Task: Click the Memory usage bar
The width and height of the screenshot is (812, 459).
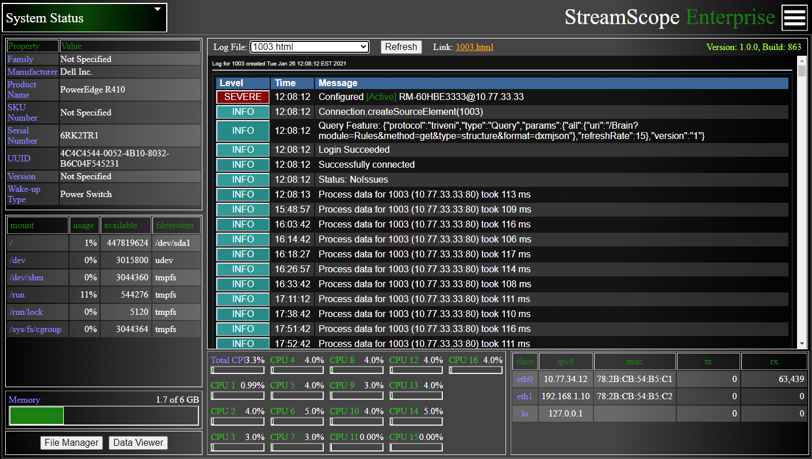Action: tap(104, 415)
